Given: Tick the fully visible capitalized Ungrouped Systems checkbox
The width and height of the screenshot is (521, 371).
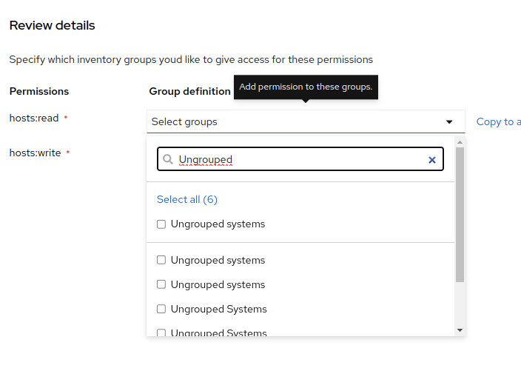Looking at the screenshot, I should pos(161,309).
